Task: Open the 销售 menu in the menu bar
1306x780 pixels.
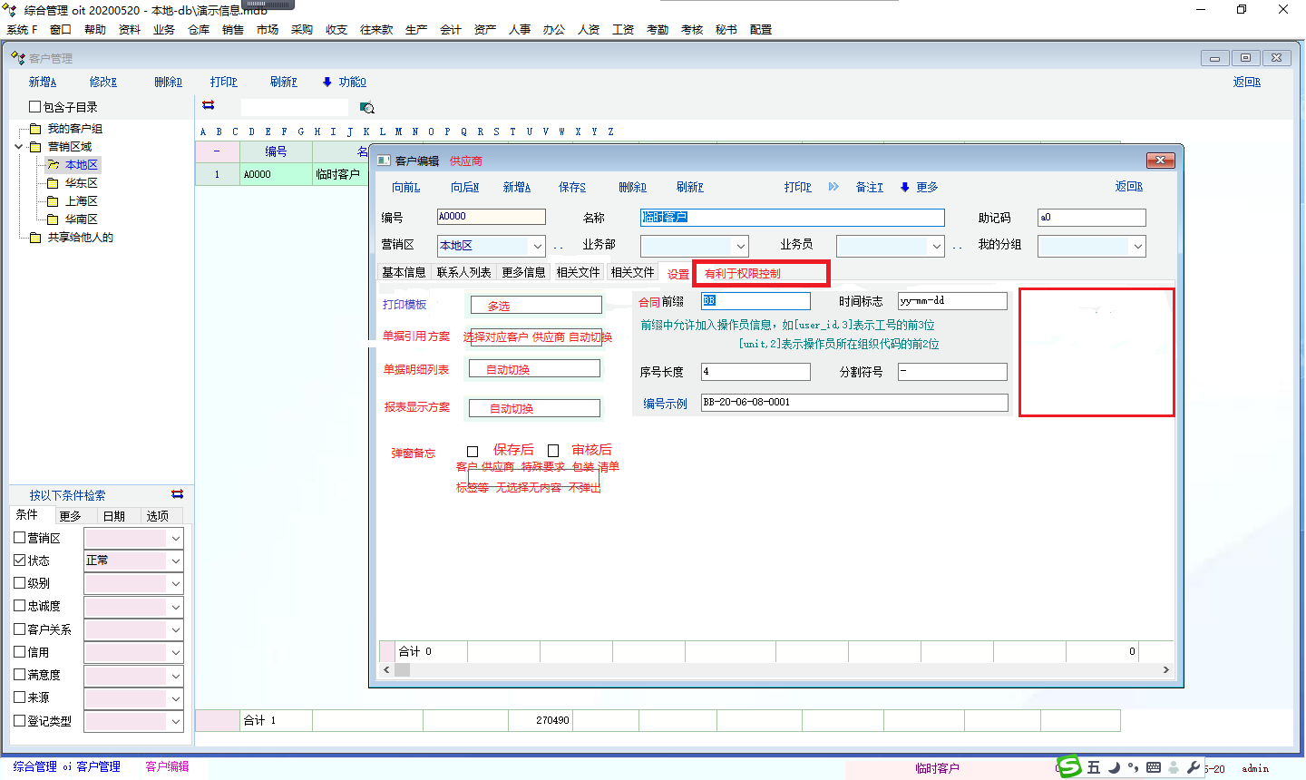Action: tap(233, 30)
